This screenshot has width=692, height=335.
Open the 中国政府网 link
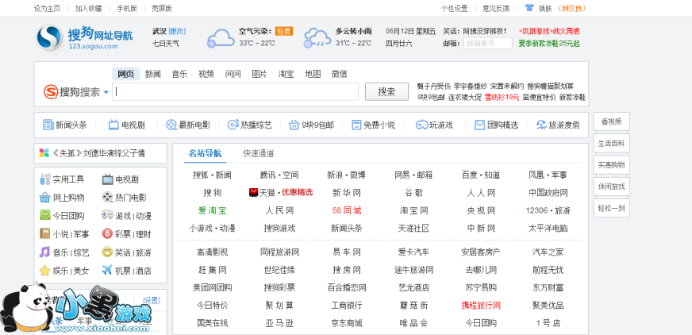point(548,193)
